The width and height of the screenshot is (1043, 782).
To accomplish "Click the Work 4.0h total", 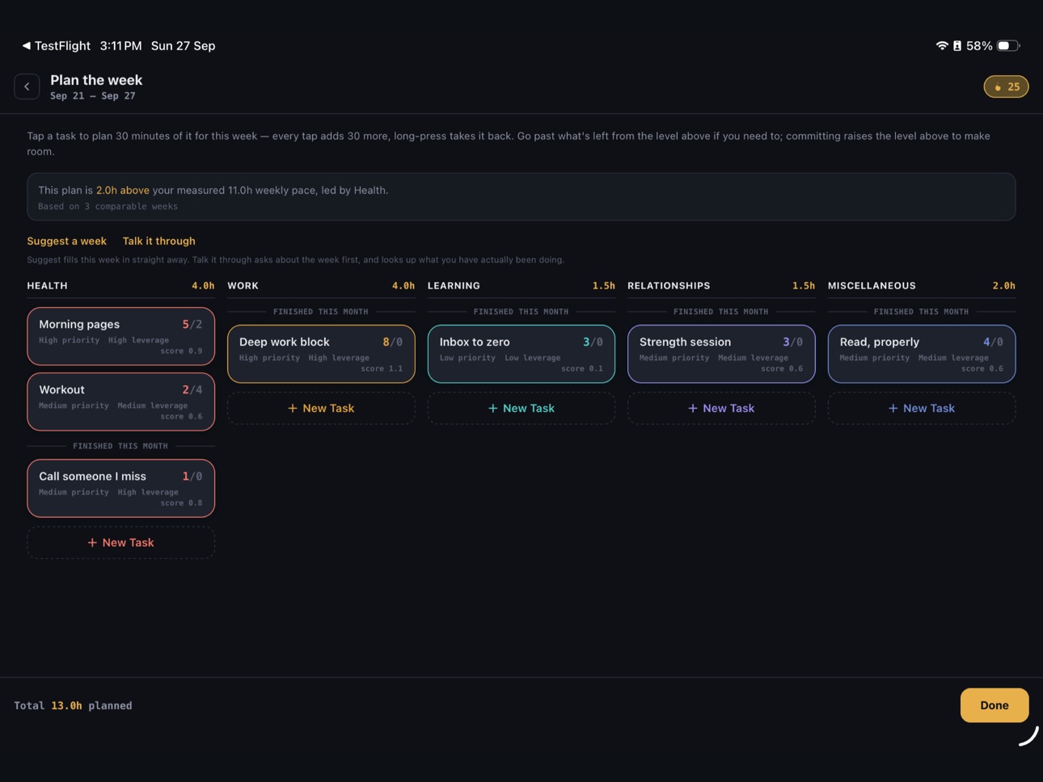I will click(x=403, y=286).
